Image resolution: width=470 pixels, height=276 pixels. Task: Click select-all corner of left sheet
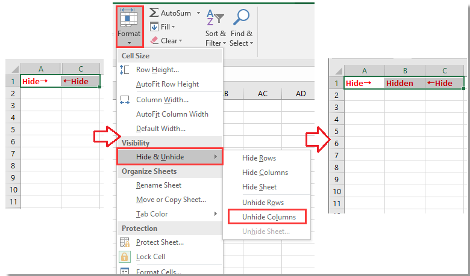coord(13,69)
